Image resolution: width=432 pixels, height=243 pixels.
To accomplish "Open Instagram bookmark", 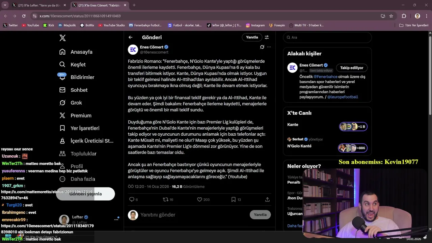I will 255,25.
